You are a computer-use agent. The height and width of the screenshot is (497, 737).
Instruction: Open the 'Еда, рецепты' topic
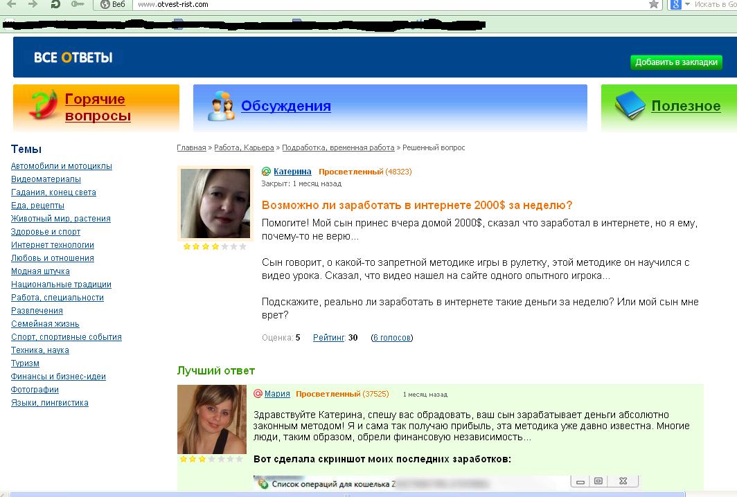click(x=37, y=206)
